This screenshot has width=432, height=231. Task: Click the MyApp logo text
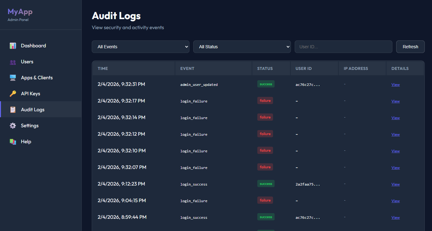pos(20,12)
